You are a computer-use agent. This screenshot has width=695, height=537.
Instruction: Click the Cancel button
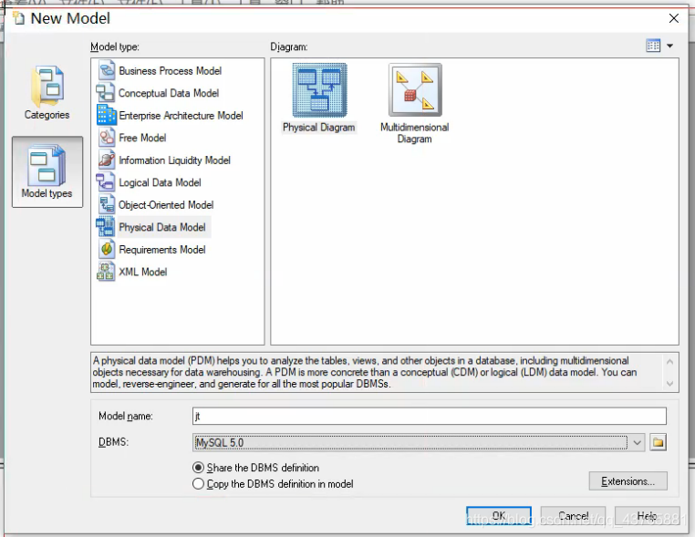tap(573, 516)
